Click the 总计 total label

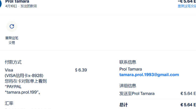click(123, 104)
